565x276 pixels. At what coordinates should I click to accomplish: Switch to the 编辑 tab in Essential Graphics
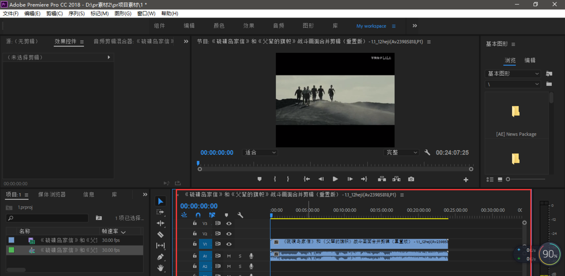(x=530, y=60)
